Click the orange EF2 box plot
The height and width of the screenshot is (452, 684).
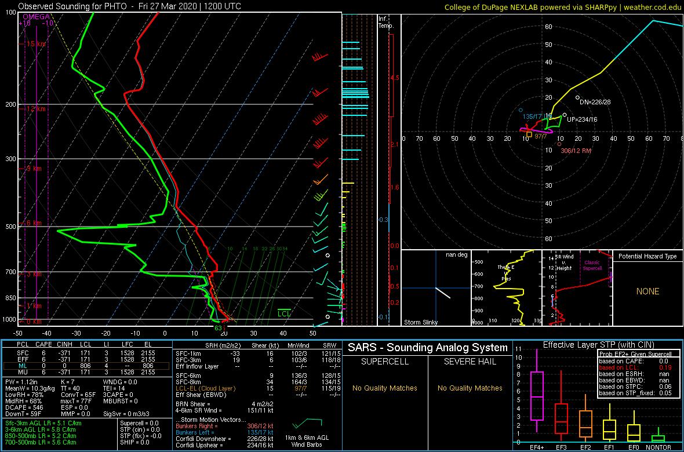pos(585,417)
